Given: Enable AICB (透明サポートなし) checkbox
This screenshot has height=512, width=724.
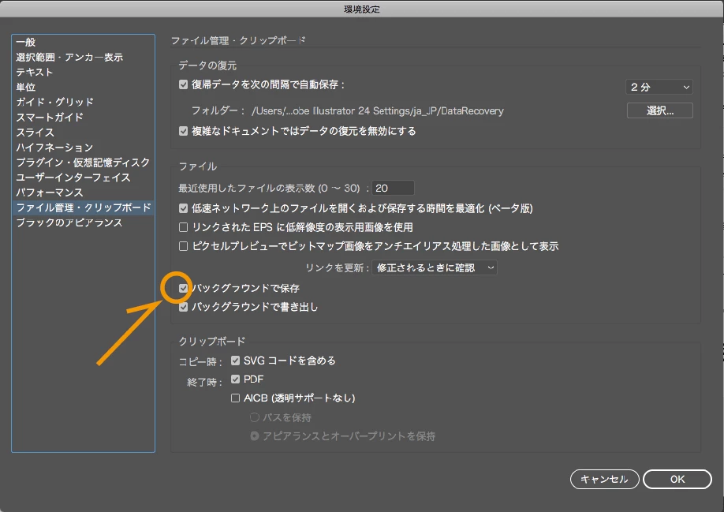Looking at the screenshot, I should point(236,398).
